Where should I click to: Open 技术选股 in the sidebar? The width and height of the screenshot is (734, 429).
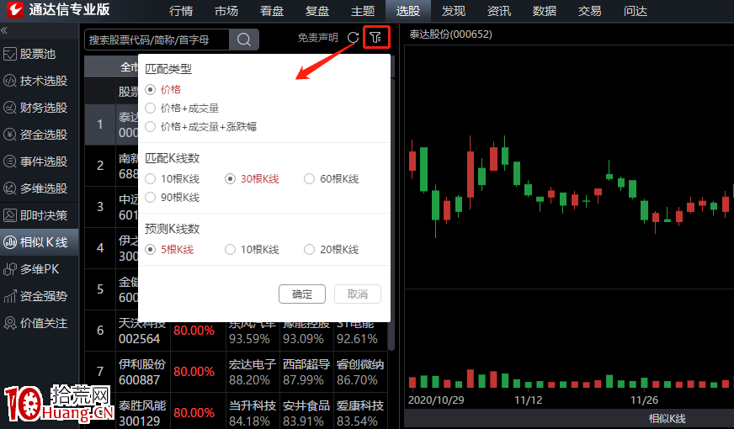(x=39, y=81)
